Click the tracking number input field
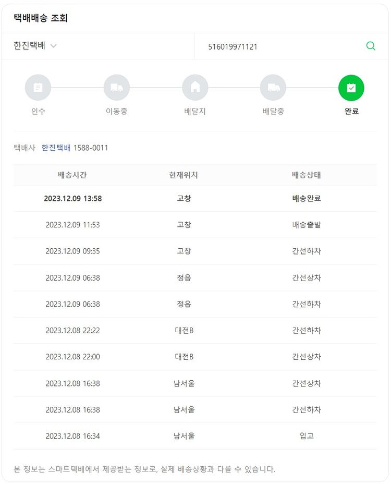Viewport: 391px width, 484px height. point(282,46)
